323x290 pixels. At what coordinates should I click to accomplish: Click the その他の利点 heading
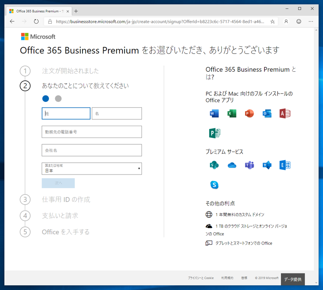(x=220, y=203)
